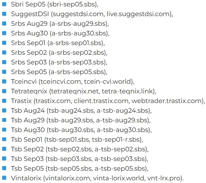Select the blue bullet beside Tceincvi
This screenshot has width=206, height=183.
coord(4,81)
